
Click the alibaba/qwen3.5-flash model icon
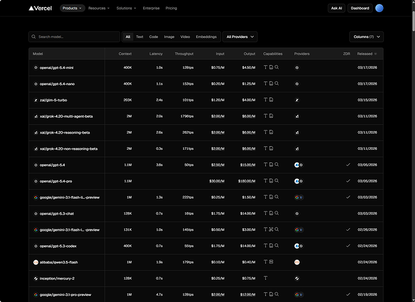36,262
